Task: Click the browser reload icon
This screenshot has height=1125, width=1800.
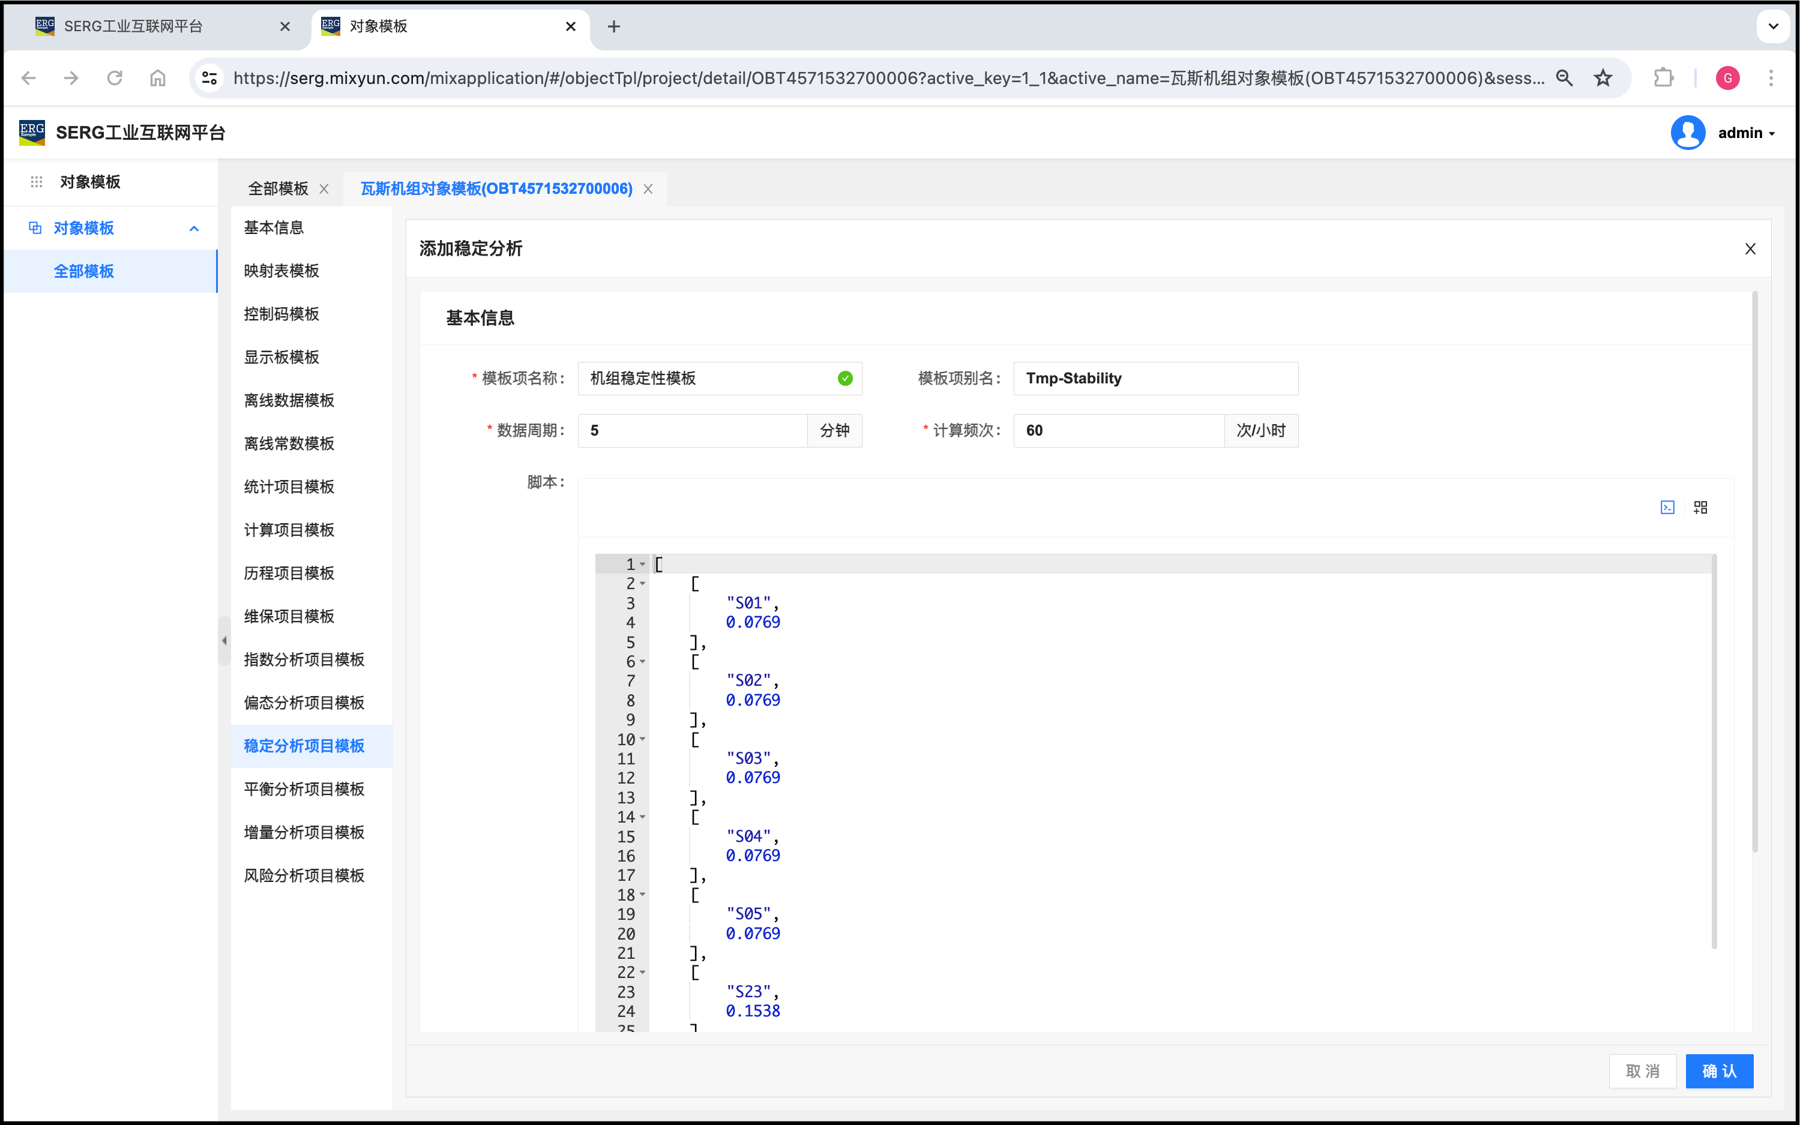Action: [115, 78]
